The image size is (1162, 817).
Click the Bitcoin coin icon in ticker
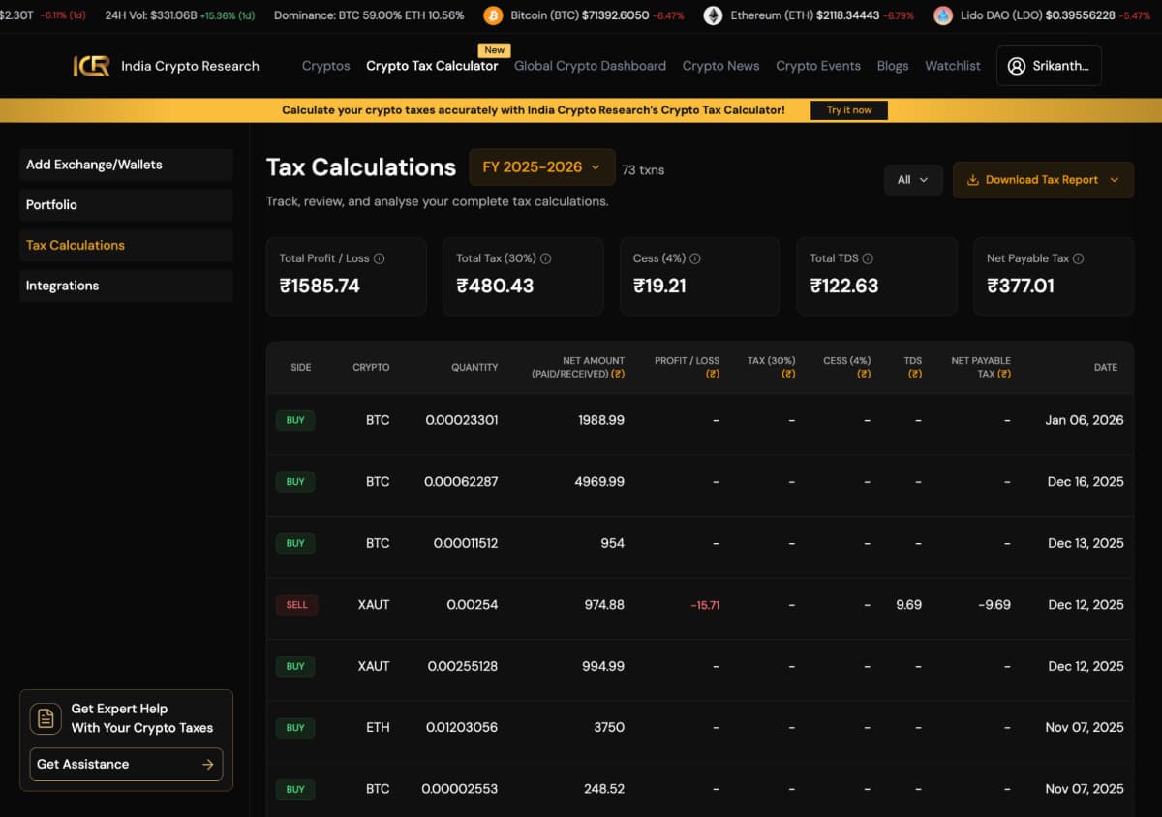tap(494, 15)
